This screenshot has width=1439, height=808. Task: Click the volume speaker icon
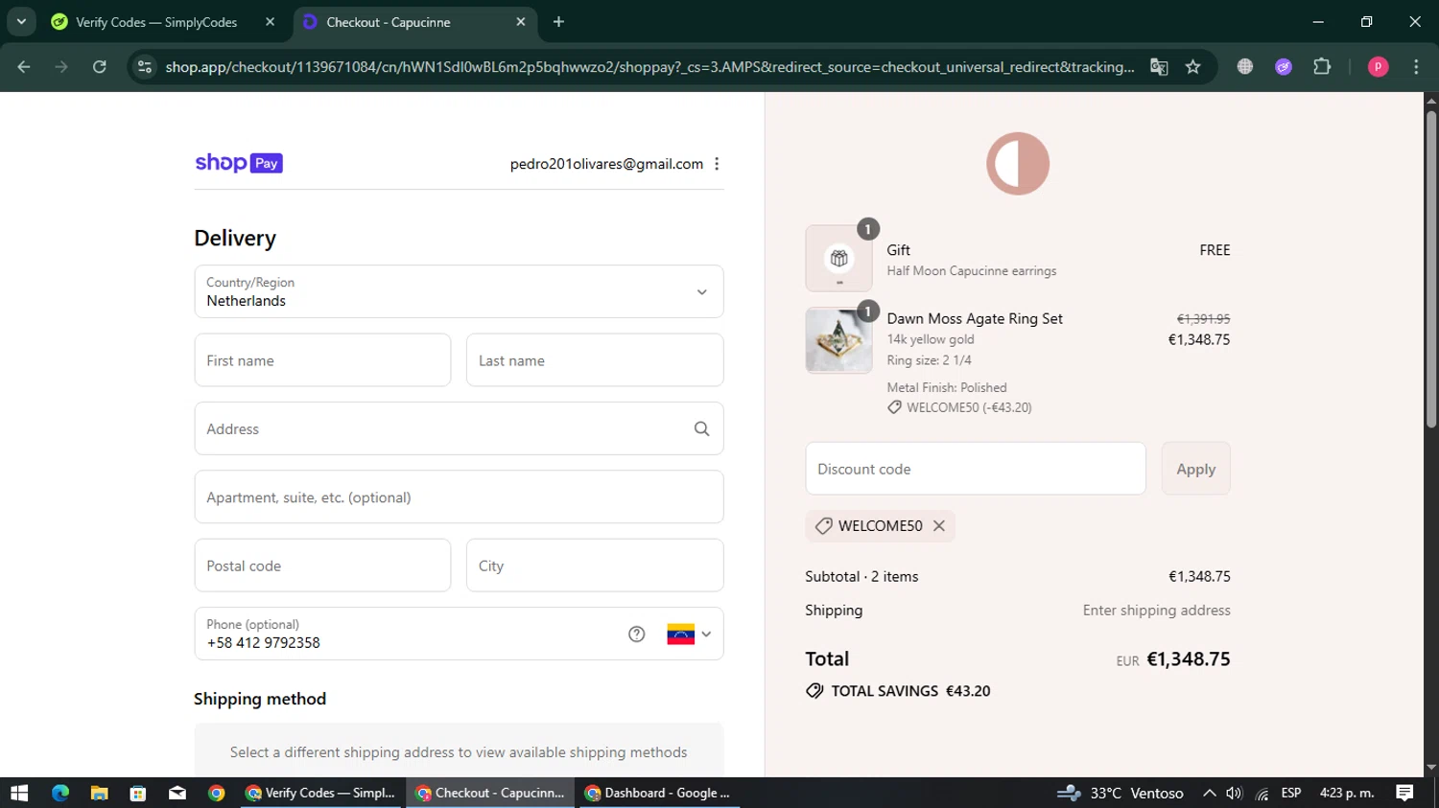point(1235,793)
